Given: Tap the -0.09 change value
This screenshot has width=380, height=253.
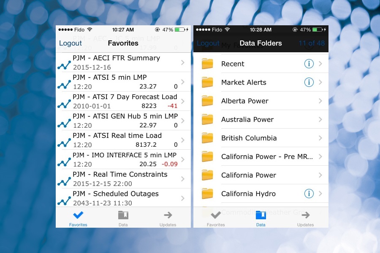Looking at the screenshot, I should pyautogui.click(x=170, y=164).
